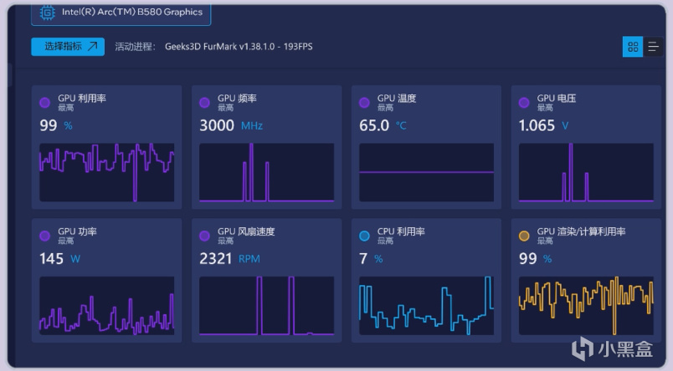Click the CPU 利用率 blue graph
Screen dimensions: 673x371
(426, 306)
